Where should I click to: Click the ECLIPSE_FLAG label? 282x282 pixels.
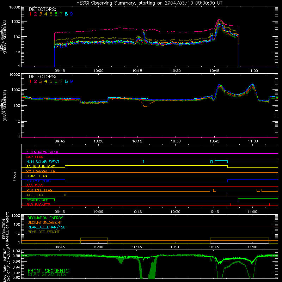click(x=38, y=181)
